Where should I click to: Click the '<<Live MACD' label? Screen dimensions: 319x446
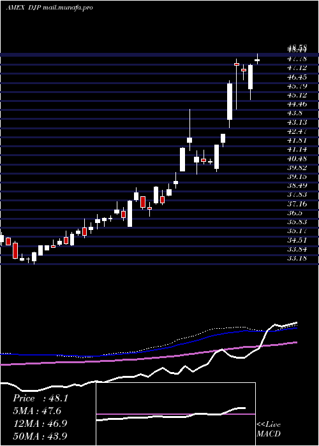tap(269, 429)
